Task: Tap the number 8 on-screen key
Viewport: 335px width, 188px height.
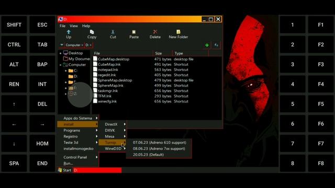Action: pyautogui.click(x=293, y=163)
